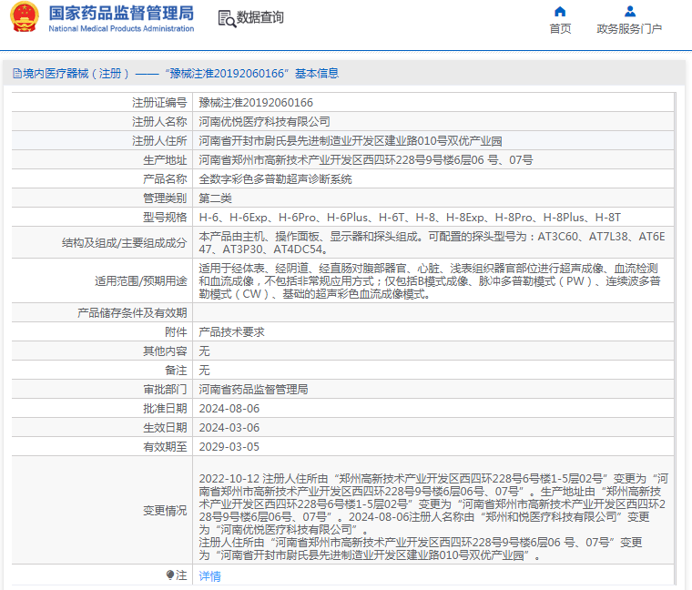Click the 管理类别 label
The image size is (692, 590).
pyautogui.click(x=165, y=198)
